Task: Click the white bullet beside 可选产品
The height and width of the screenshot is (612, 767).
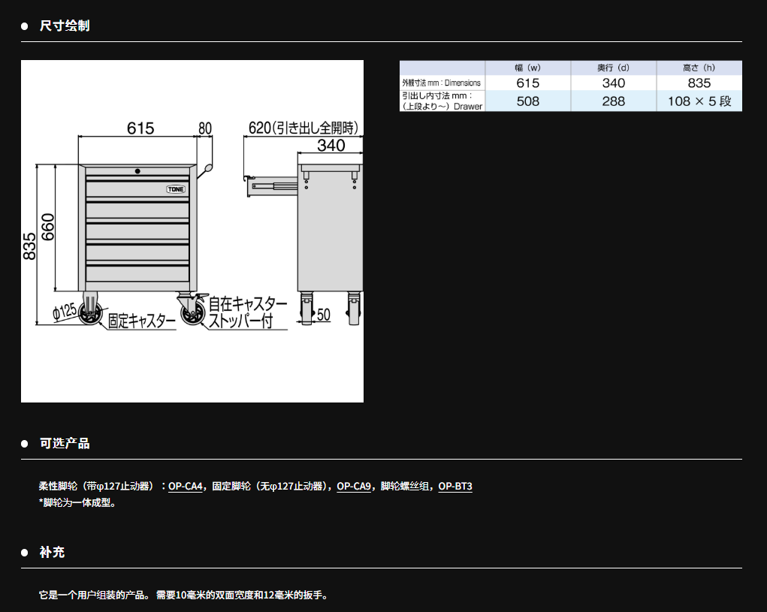Action: tap(25, 444)
